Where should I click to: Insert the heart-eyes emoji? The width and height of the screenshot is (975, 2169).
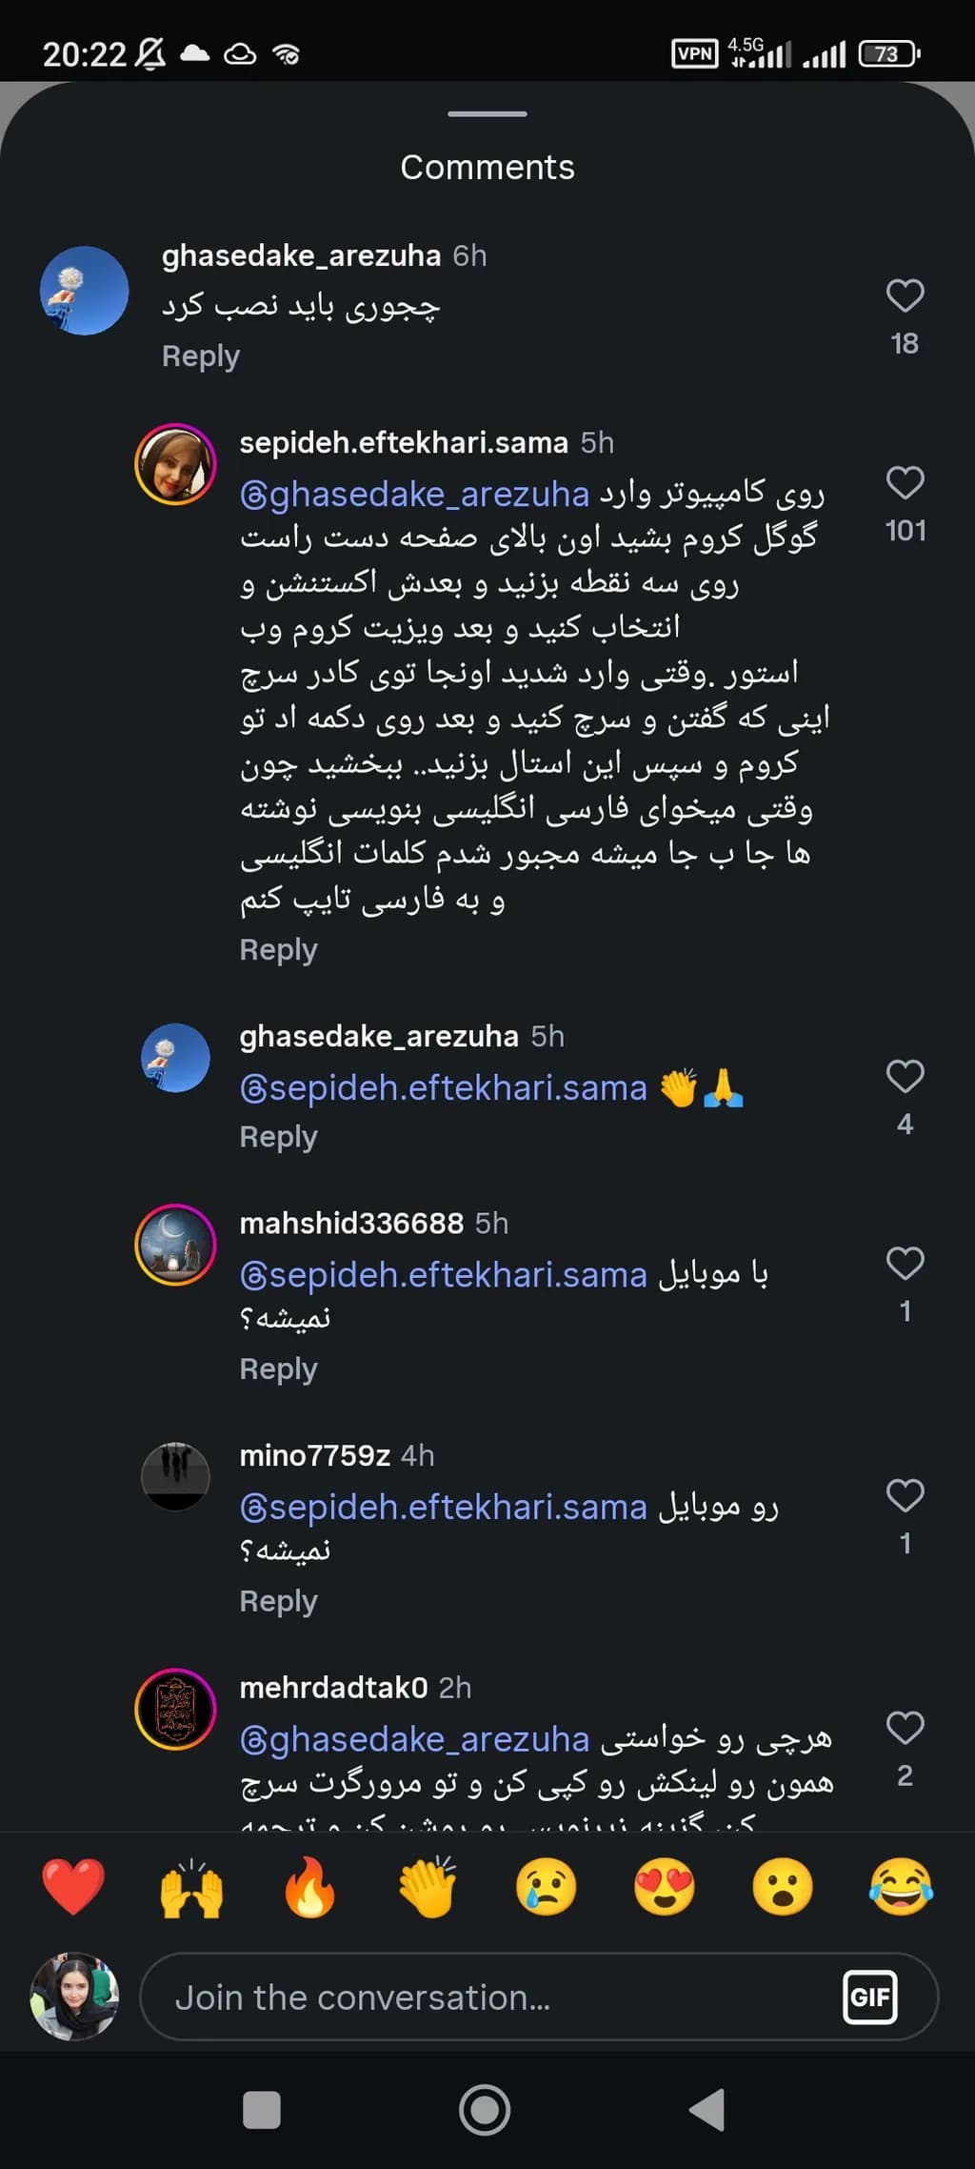click(x=665, y=1887)
